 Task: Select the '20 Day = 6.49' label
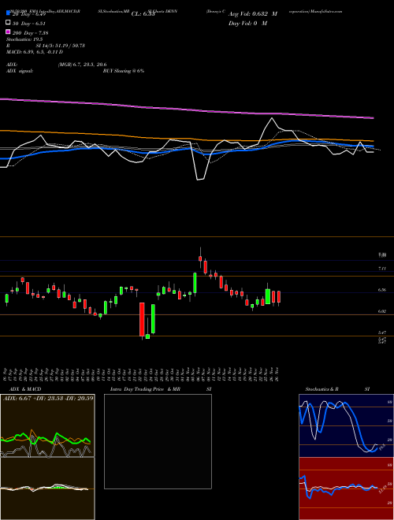[x=28, y=14]
